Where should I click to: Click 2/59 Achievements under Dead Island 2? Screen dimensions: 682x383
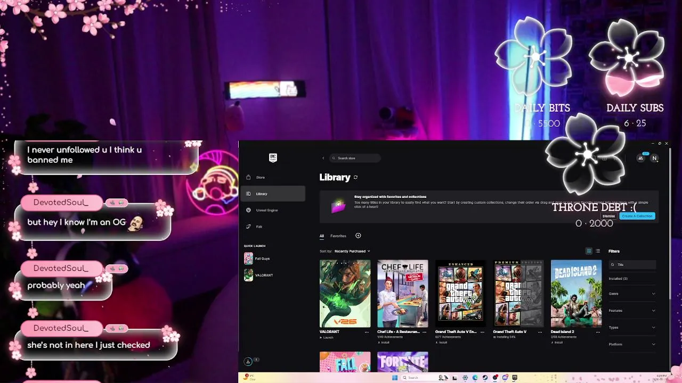point(564,337)
